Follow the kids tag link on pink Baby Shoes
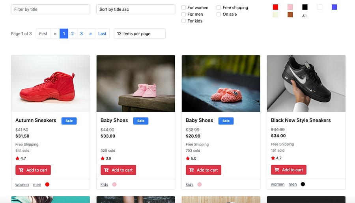This screenshot has width=355, height=203. point(104,184)
